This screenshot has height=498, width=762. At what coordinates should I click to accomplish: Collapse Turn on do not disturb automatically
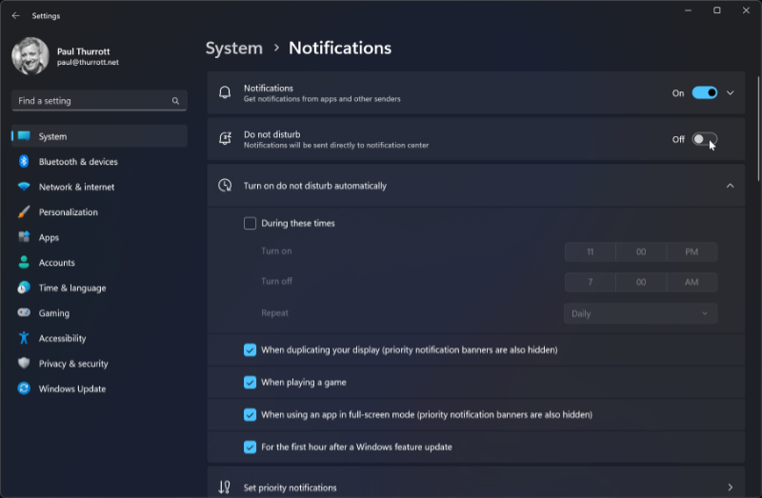click(x=731, y=186)
